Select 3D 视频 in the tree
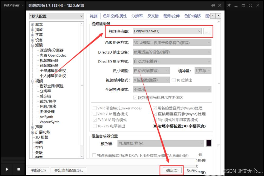Viewport: 264px width, 176px height. [x=42, y=137]
